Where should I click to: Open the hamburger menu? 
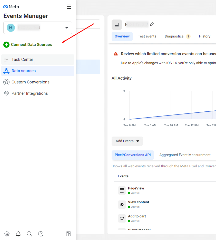69,7
